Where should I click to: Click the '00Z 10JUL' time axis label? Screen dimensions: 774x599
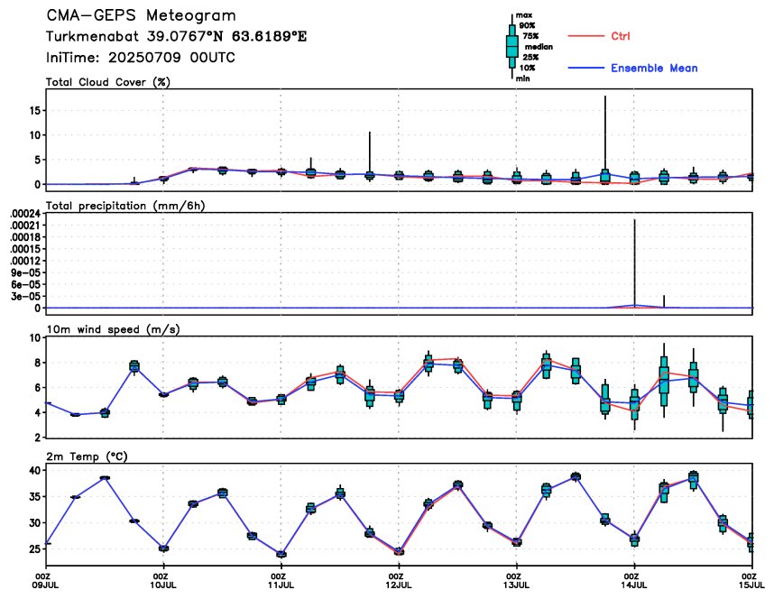[163, 581]
